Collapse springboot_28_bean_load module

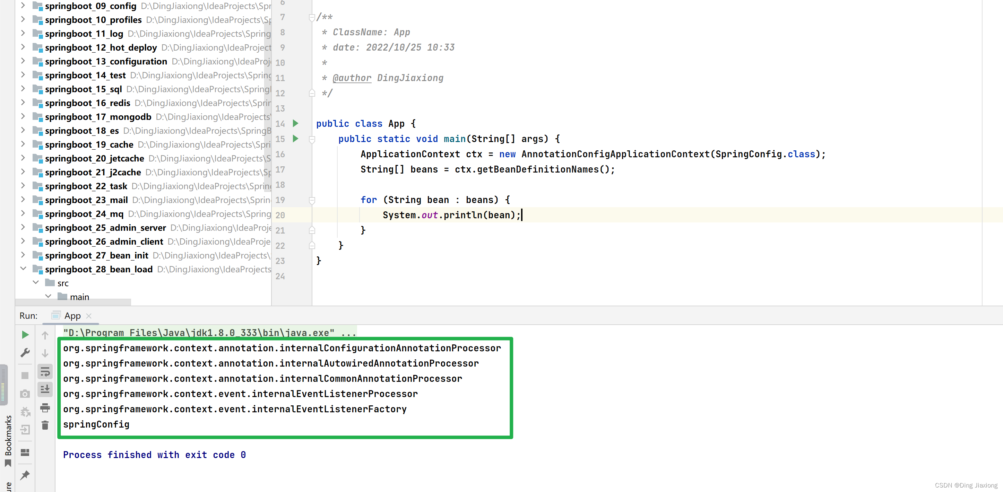coord(23,269)
